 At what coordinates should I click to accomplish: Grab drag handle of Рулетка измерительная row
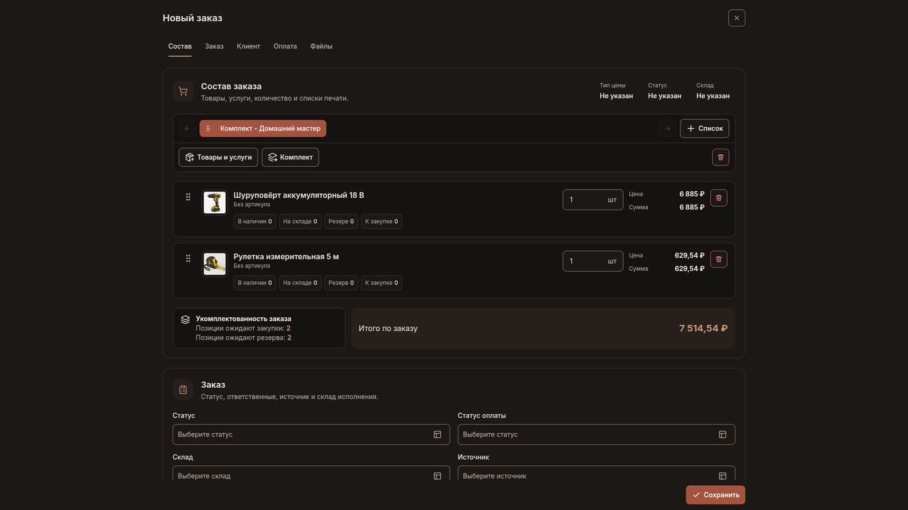[x=188, y=258]
